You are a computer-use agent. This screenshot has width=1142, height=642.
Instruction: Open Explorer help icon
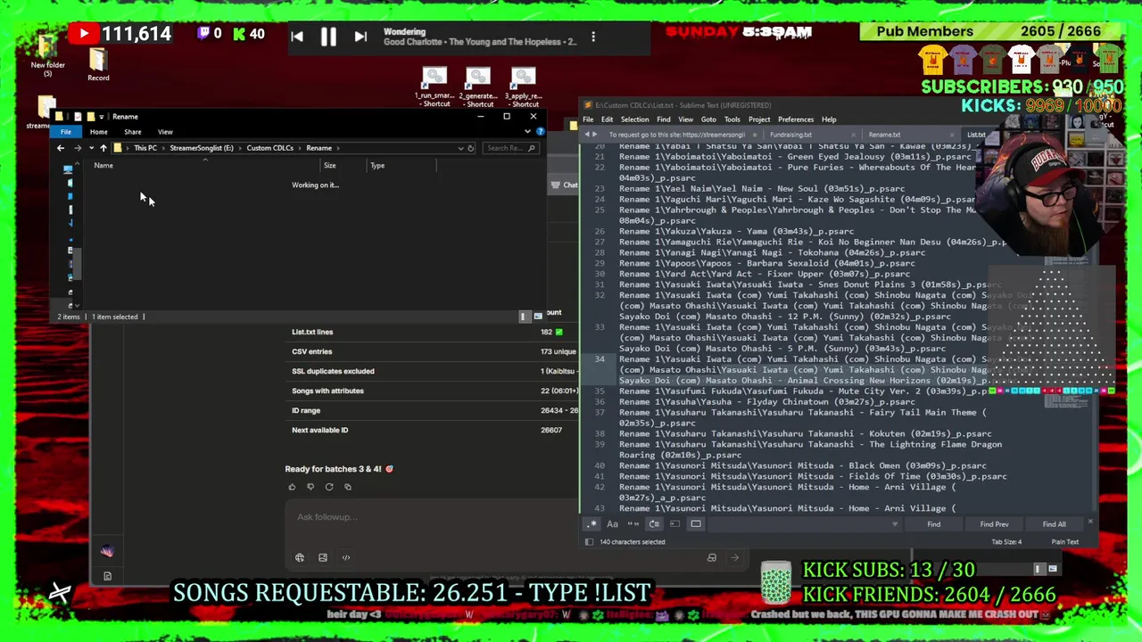pos(540,132)
